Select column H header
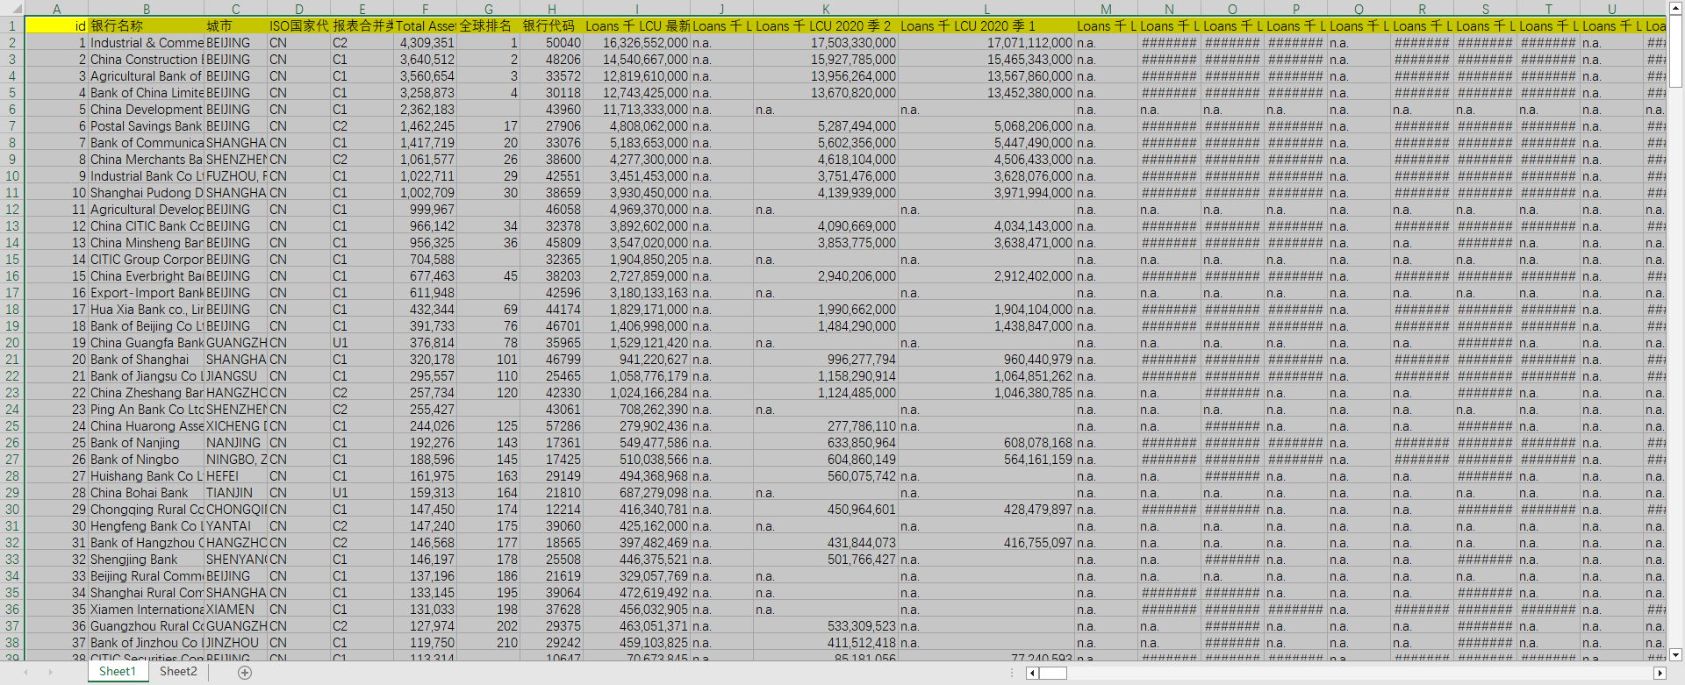The image size is (1685, 685). [x=552, y=9]
